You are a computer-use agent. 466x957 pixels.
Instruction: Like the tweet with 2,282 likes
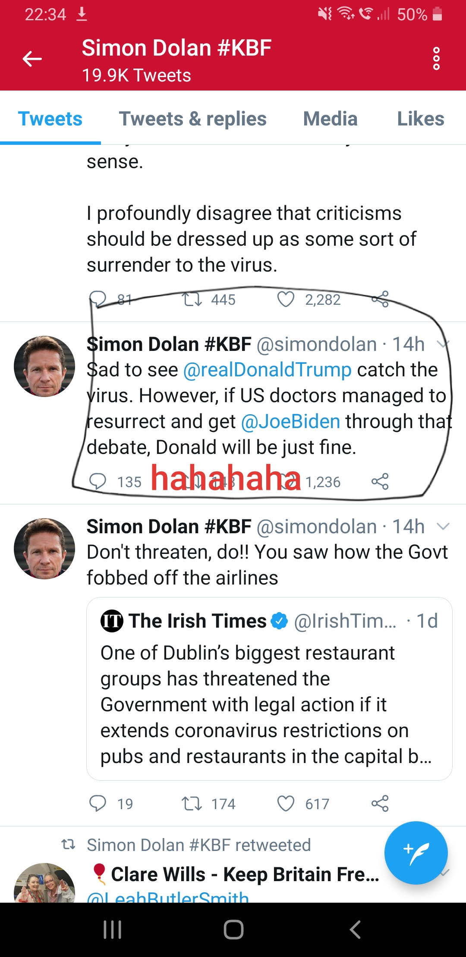[x=286, y=299]
